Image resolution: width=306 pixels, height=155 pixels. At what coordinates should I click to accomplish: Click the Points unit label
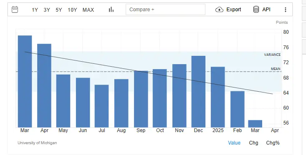tap(282, 22)
